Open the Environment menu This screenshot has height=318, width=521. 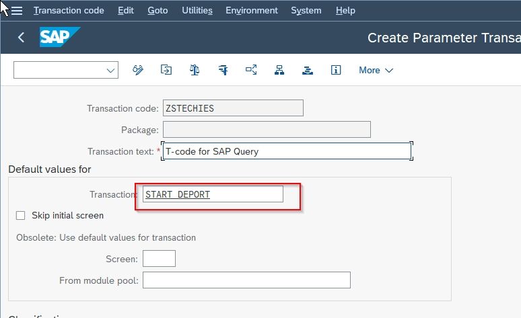tap(252, 11)
